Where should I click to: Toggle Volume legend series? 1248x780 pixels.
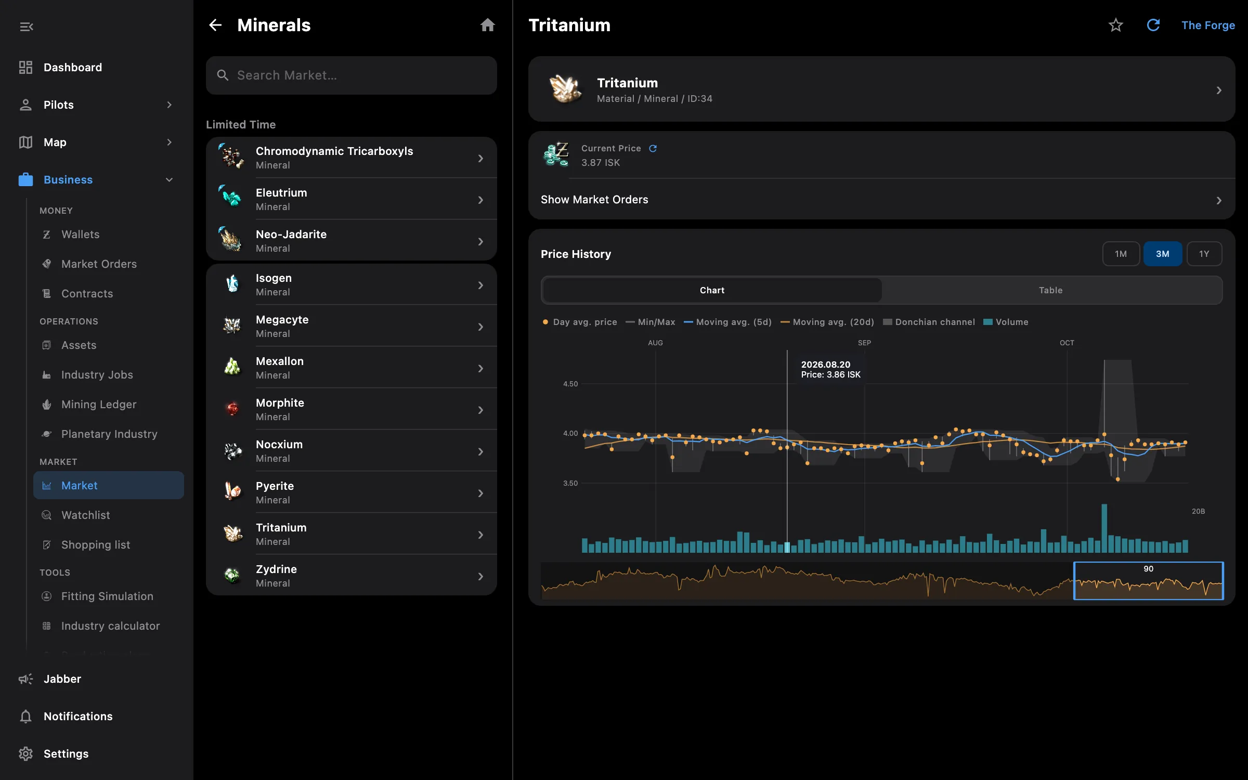(x=1006, y=322)
